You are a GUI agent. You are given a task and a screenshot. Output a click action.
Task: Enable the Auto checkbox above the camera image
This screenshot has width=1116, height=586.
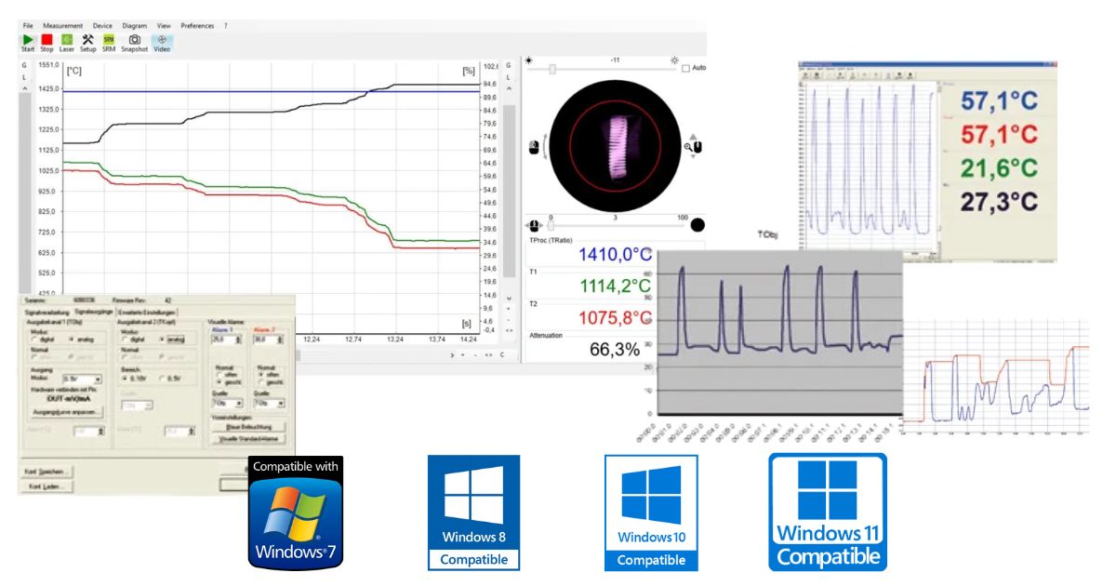click(x=685, y=68)
